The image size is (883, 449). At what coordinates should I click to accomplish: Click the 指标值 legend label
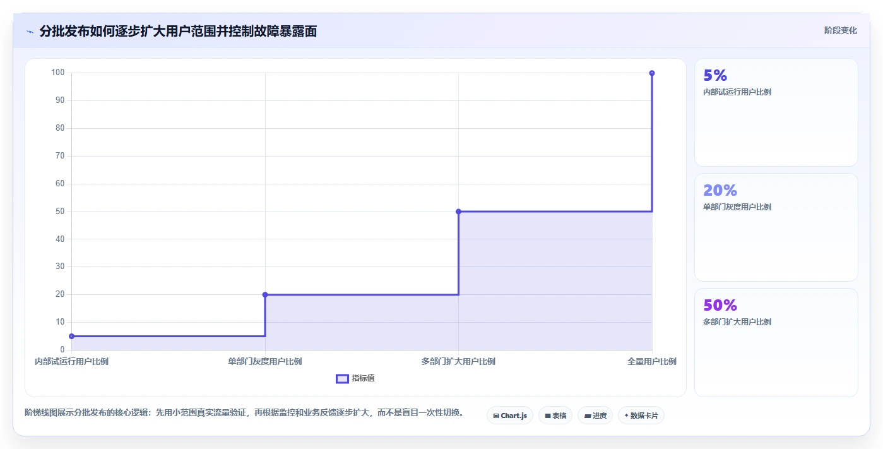coord(363,378)
